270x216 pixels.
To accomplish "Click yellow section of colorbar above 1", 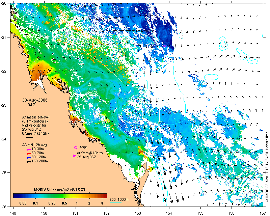I will pyautogui.click(x=77, y=196).
